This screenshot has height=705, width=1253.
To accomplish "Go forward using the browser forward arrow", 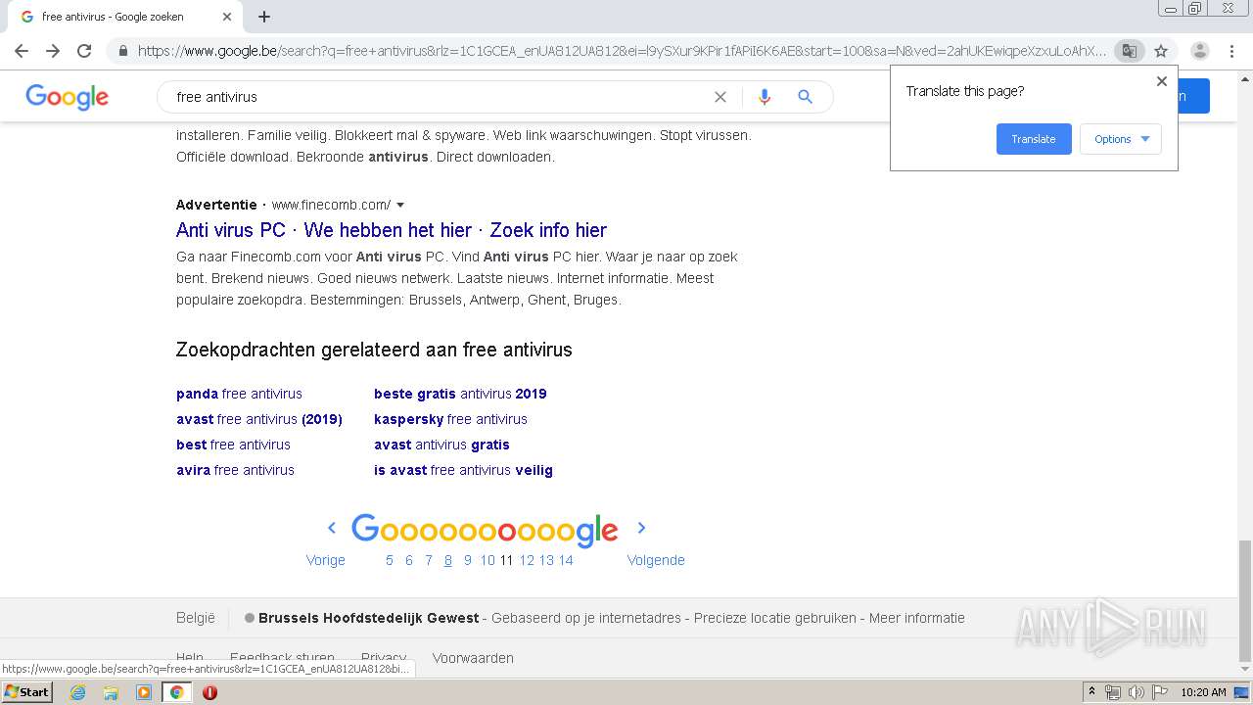I will [53, 51].
